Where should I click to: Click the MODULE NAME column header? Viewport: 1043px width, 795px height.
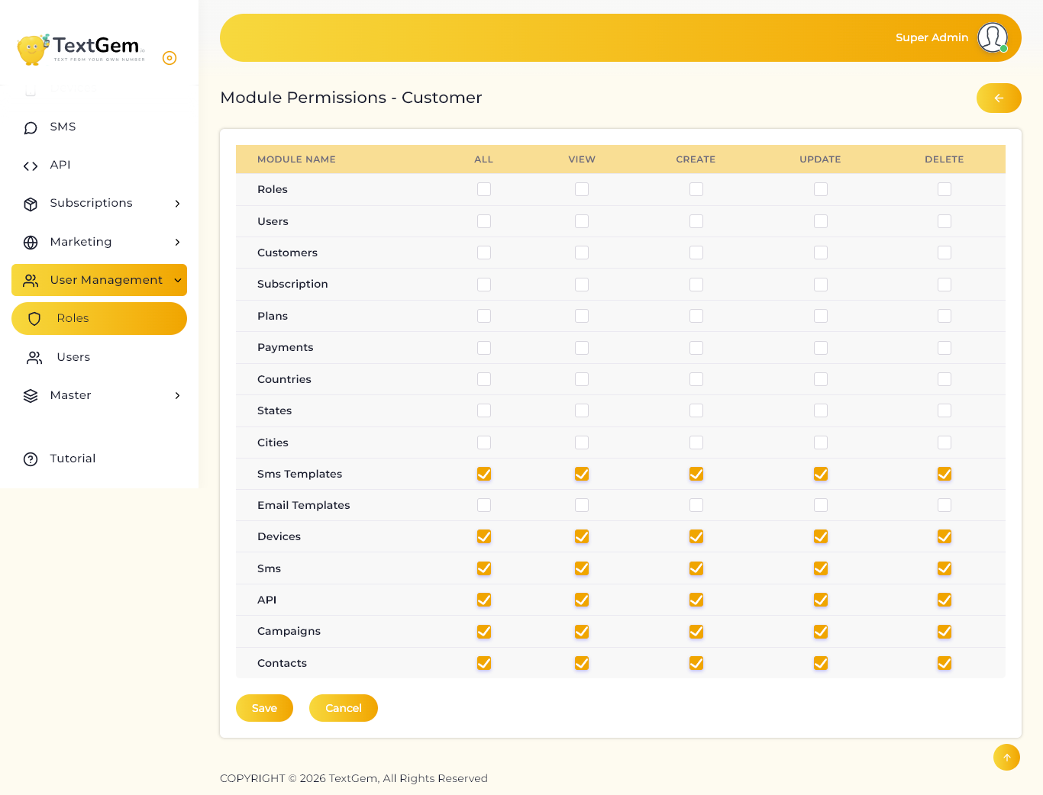point(296,159)
